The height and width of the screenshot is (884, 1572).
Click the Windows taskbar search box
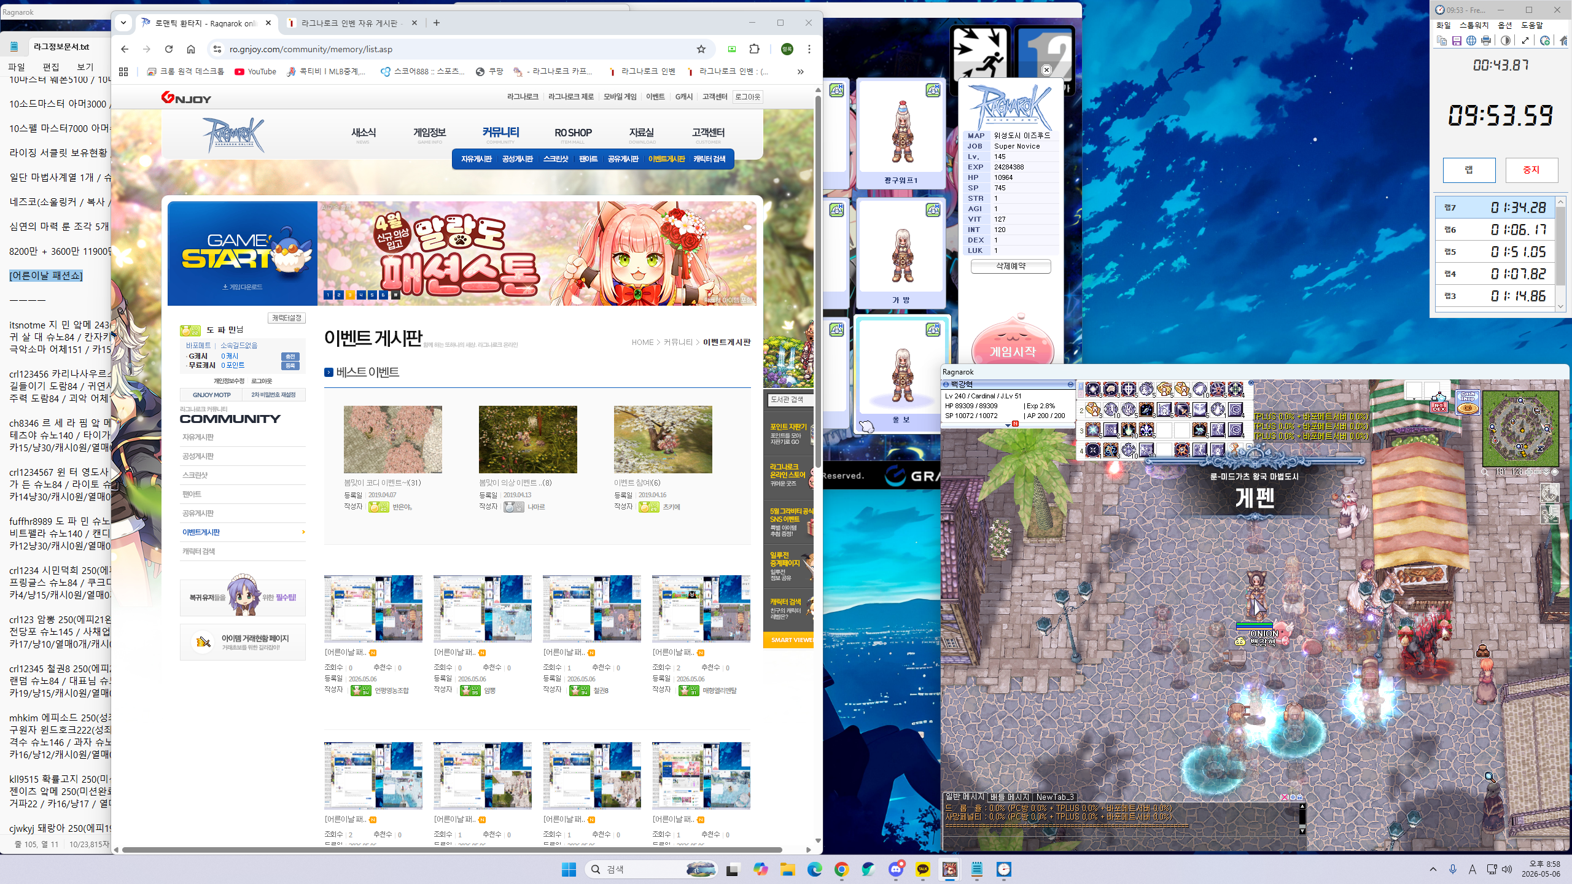652,869
